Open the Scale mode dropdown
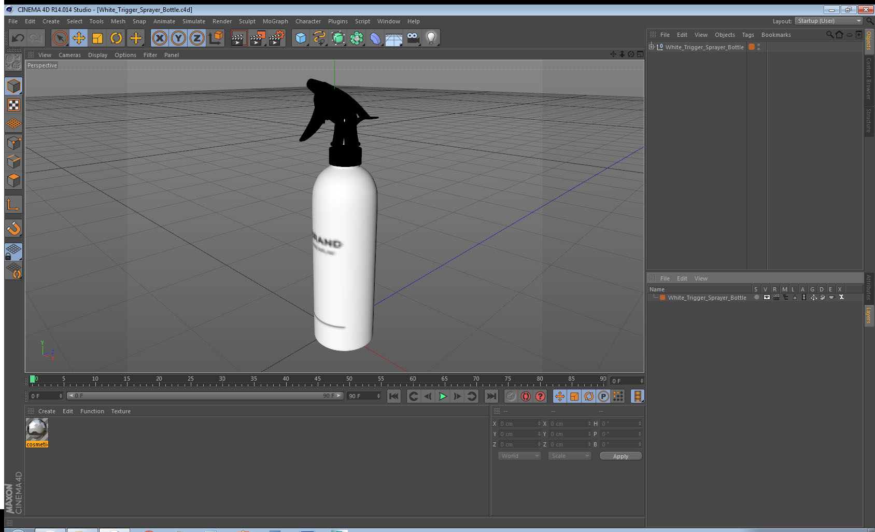The width and height of the screenshot is (875, 532). tap(569, 456)
